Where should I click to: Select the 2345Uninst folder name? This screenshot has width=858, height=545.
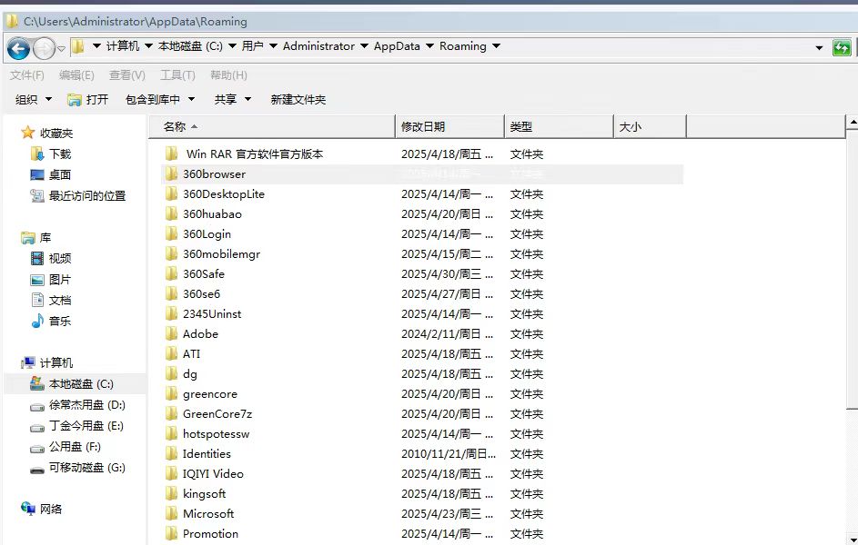coord(212,314)
